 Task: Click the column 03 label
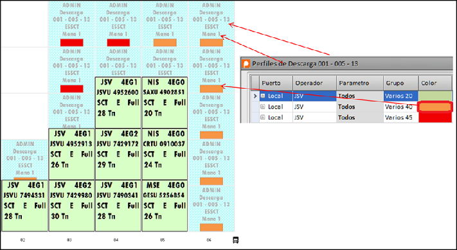(69, 240)
